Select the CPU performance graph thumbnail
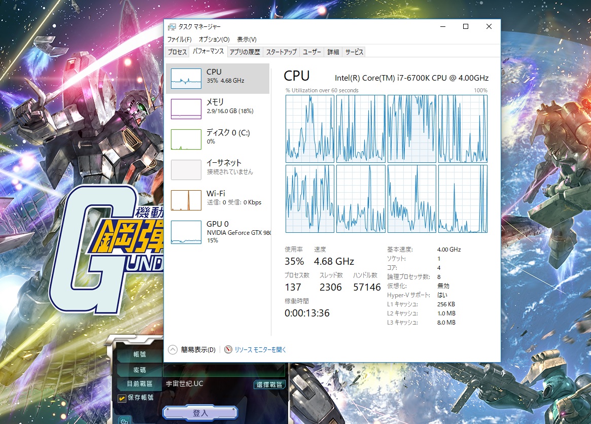This screenshot has height=424, width=591. [186, 78]
